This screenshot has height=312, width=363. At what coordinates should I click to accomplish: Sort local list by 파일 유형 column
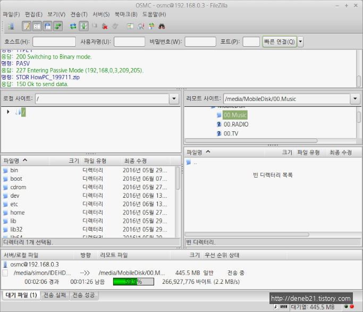tap(102, 161)
